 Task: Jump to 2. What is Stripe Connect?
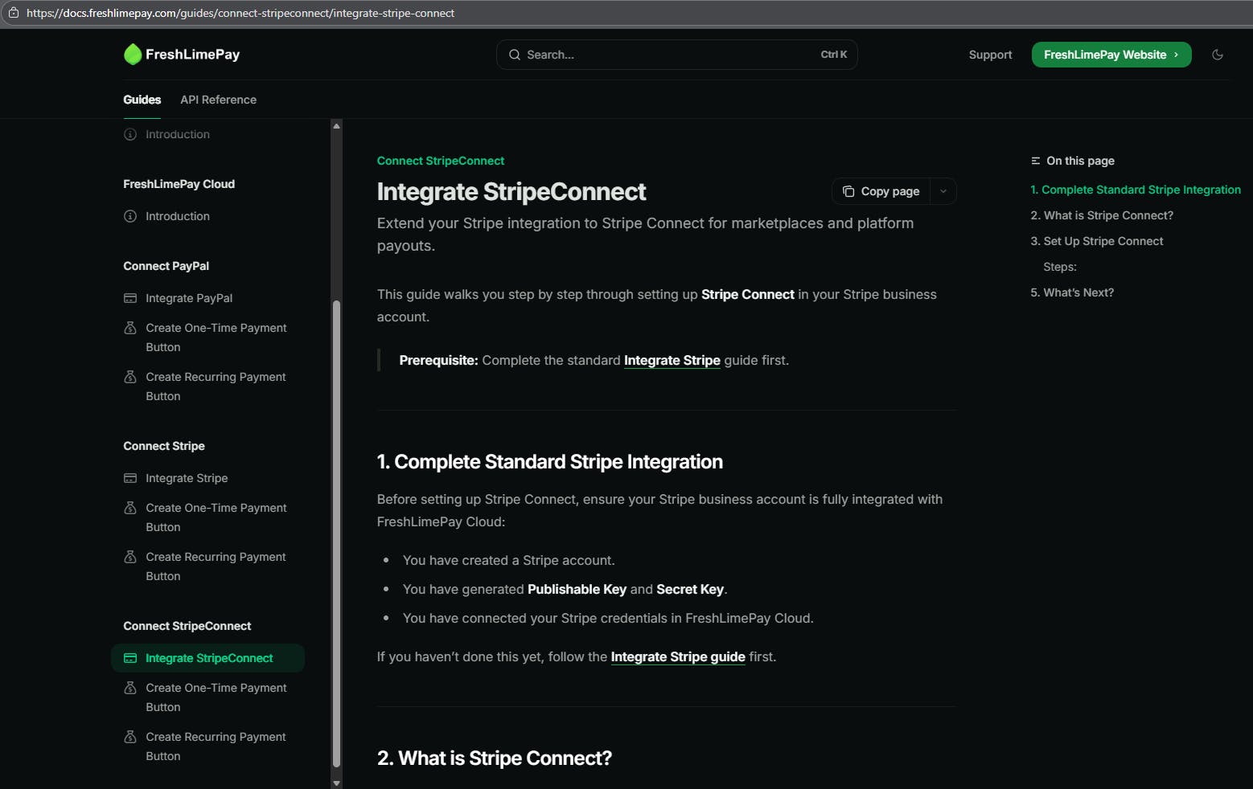1102,215
